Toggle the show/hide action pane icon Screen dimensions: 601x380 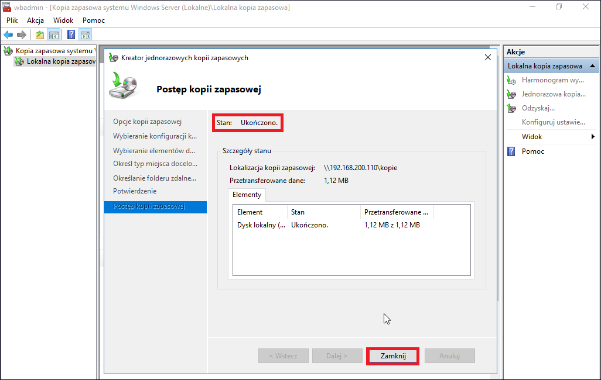click(x=86, y=35)
